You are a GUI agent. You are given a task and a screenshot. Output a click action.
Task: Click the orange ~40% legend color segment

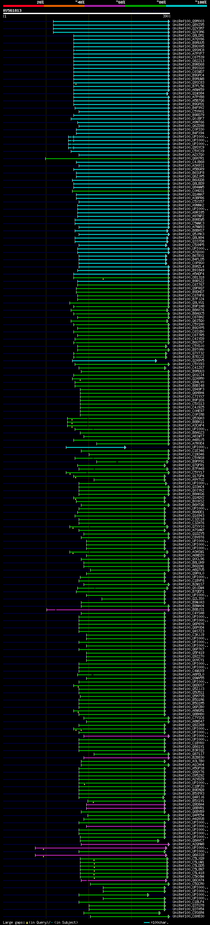[x=64, y=6]
